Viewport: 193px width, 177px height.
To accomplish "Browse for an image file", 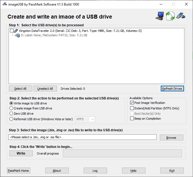I will coord(171,138).
